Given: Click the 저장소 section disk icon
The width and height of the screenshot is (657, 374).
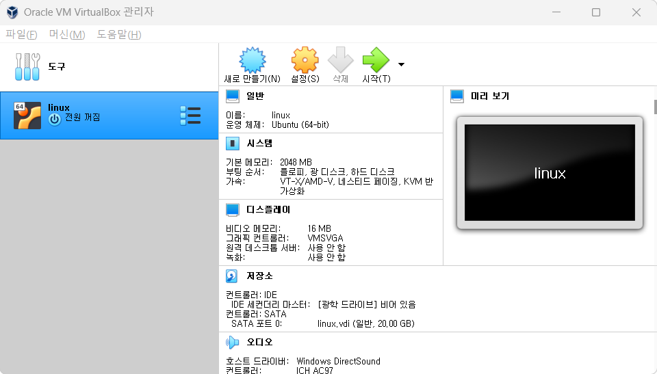Looking at the screenshot, I should pos(232,276).
